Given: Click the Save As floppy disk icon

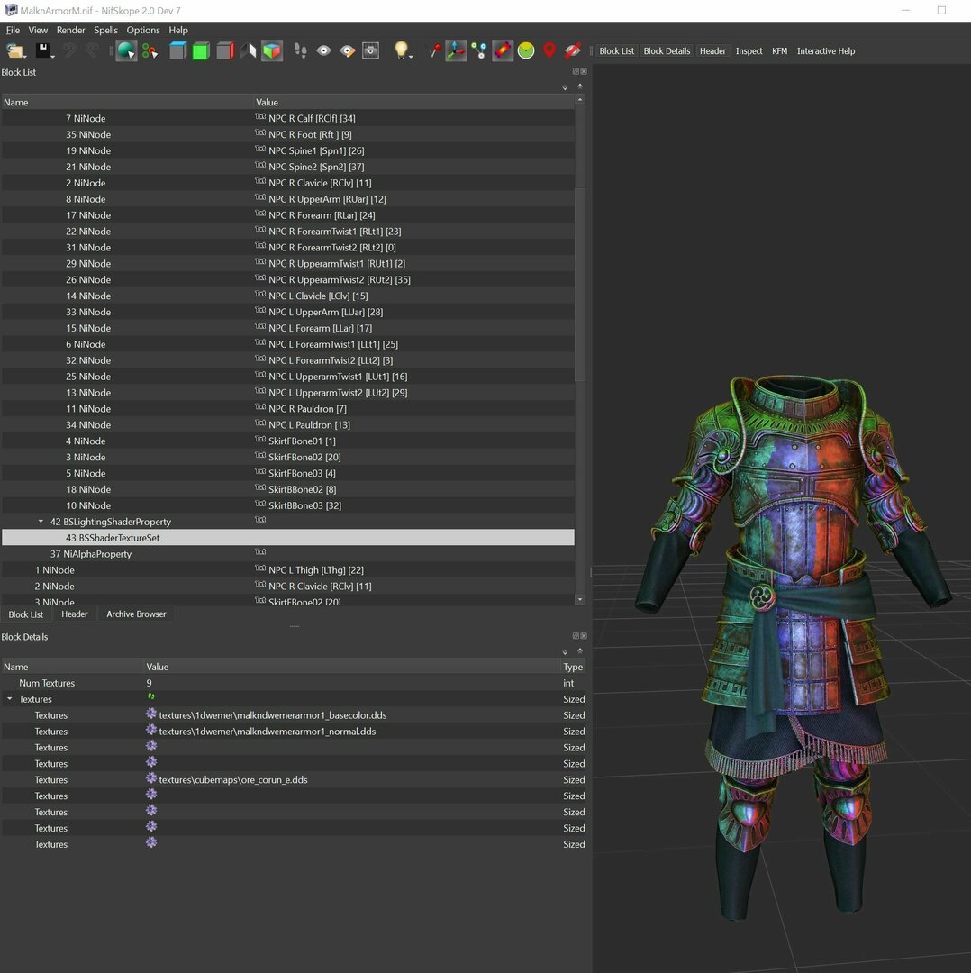Looking at the screenshot, I should 44,50.
